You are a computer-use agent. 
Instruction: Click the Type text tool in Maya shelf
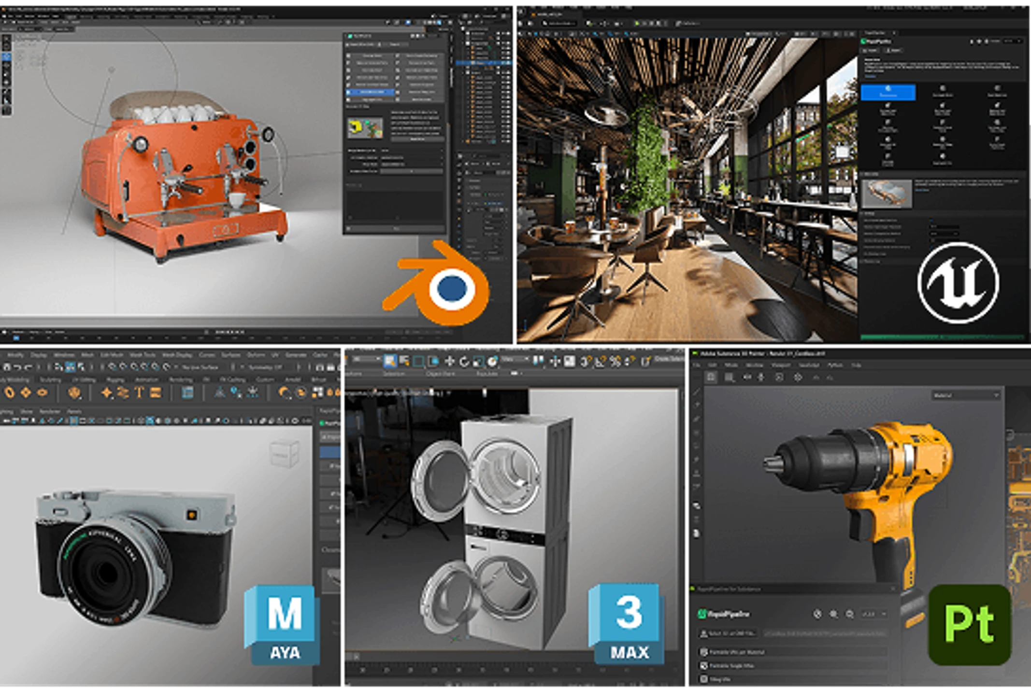pyautogui.click(x=139, y=393)
